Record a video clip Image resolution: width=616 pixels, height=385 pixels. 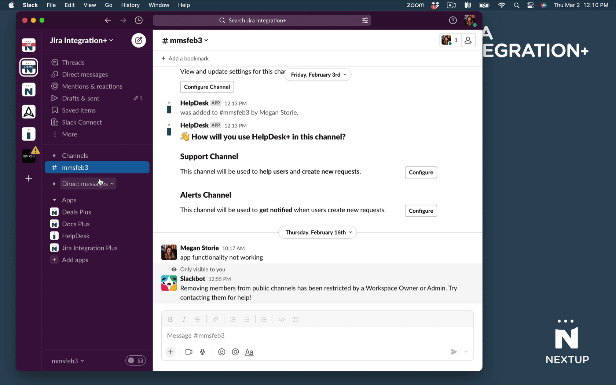(189, 352)
